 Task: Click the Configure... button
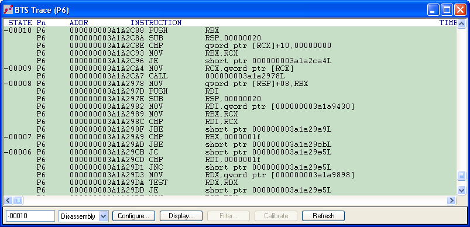pos(133,216)
